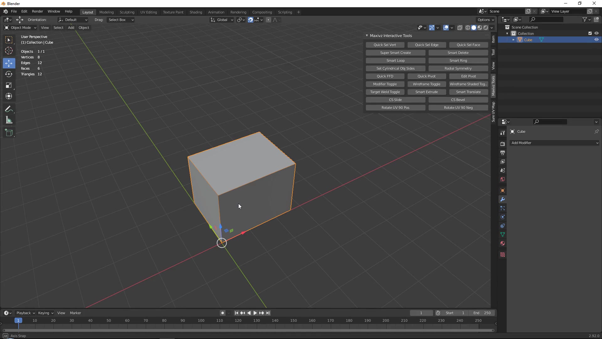Click the Super Smart Create button
This screenshot has width=602, height=339.
coord(395,53)
